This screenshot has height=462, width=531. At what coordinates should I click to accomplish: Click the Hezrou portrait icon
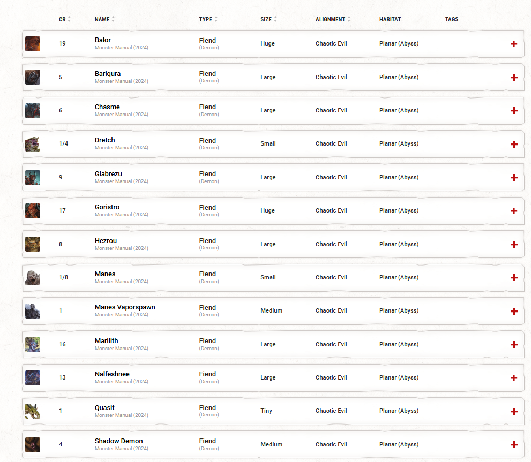(x=33, y=244)
